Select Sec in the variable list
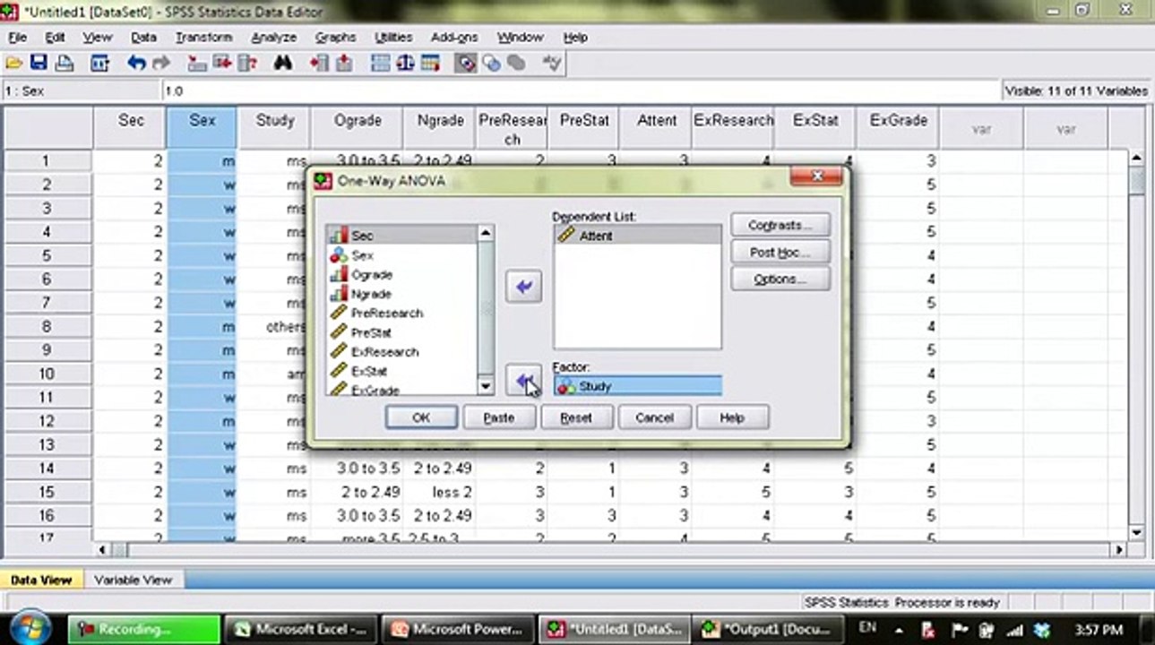 click(x=402, y=236)
